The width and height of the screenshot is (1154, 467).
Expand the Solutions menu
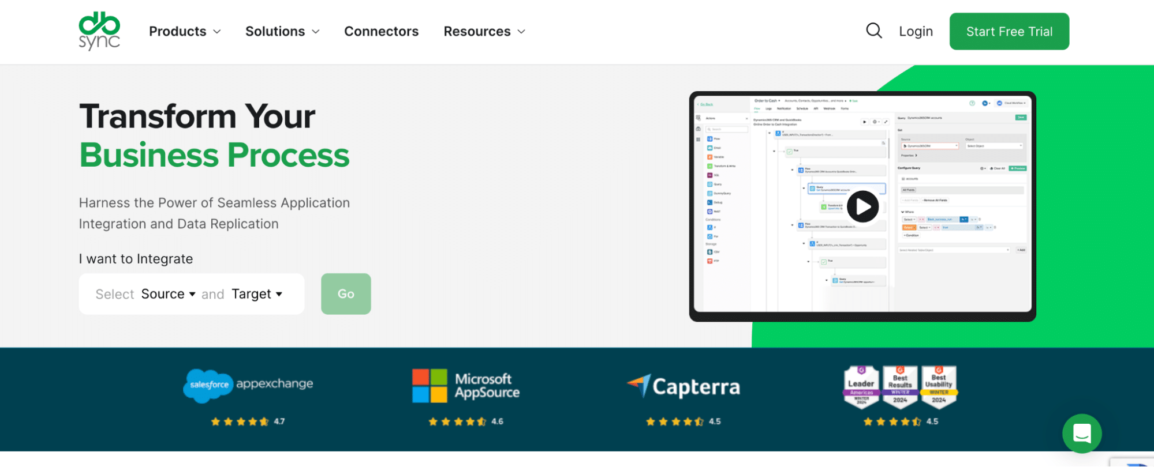[282, 31]
